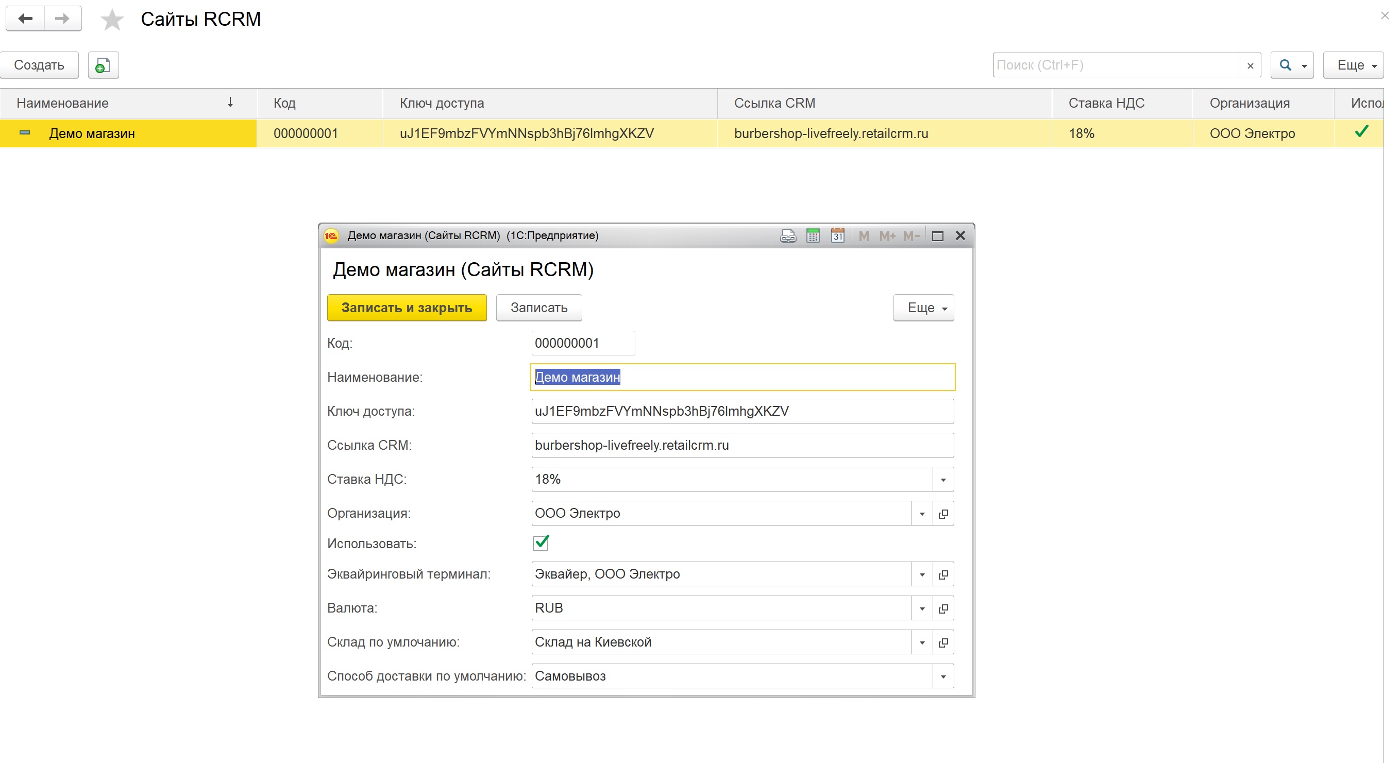
Task: Click the create-by-copying icon next to Создать
Action: 103,65
